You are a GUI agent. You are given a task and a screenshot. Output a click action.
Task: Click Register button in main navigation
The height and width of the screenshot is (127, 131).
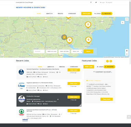106,14
